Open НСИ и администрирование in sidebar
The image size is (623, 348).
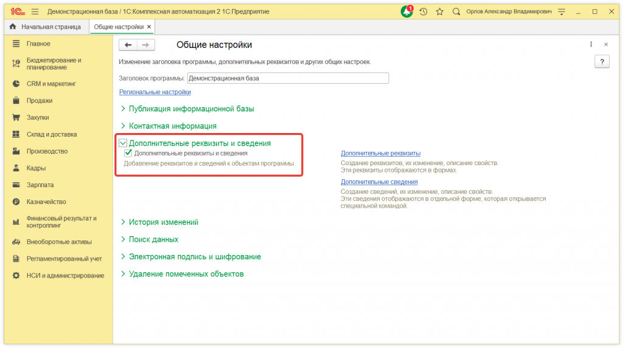[x=65, y=276]
